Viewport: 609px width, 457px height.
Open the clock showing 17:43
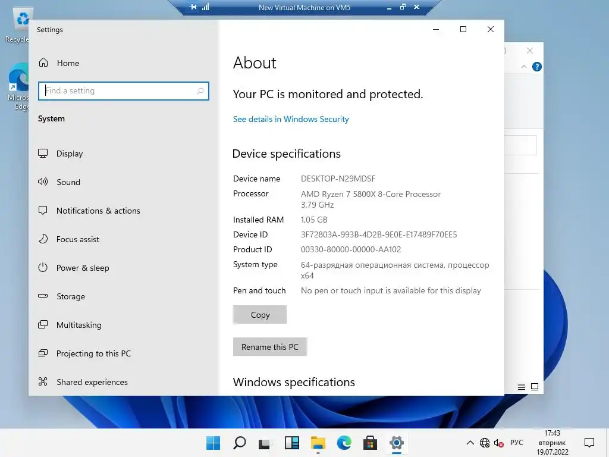point(553,443)
